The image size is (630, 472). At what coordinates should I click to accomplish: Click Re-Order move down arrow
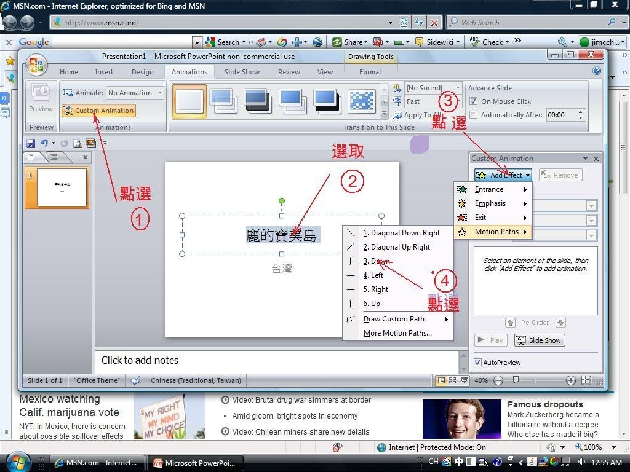click(x=560, y=323)
